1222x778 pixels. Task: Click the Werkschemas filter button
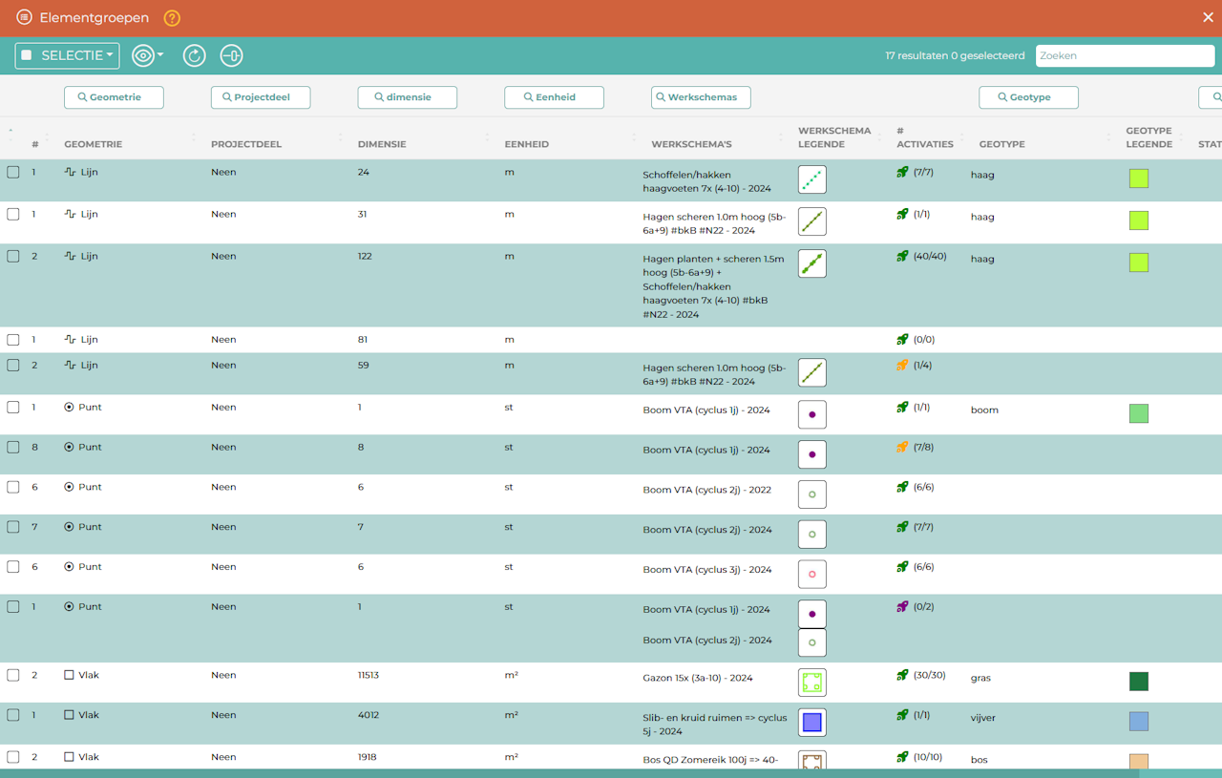click(701, 97)
